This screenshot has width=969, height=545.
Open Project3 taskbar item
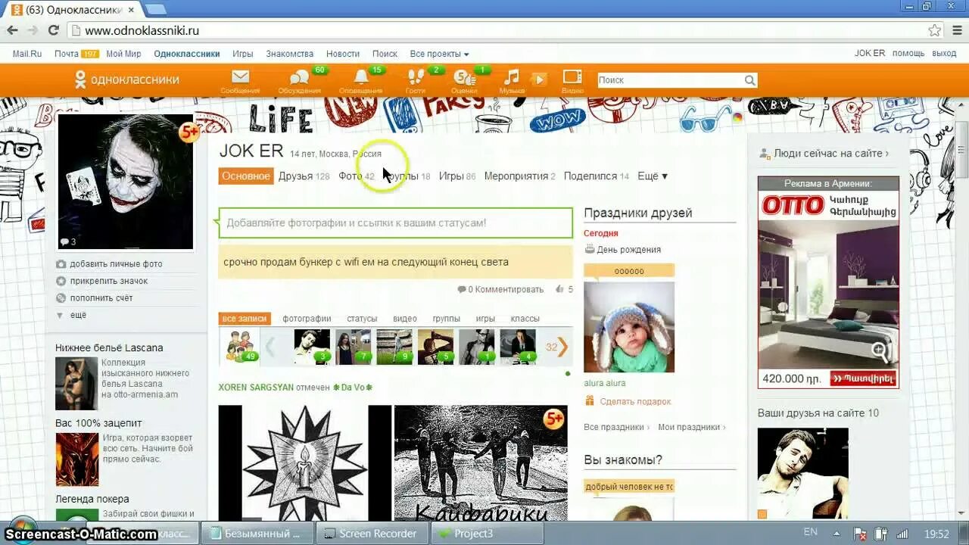(487, 534)
